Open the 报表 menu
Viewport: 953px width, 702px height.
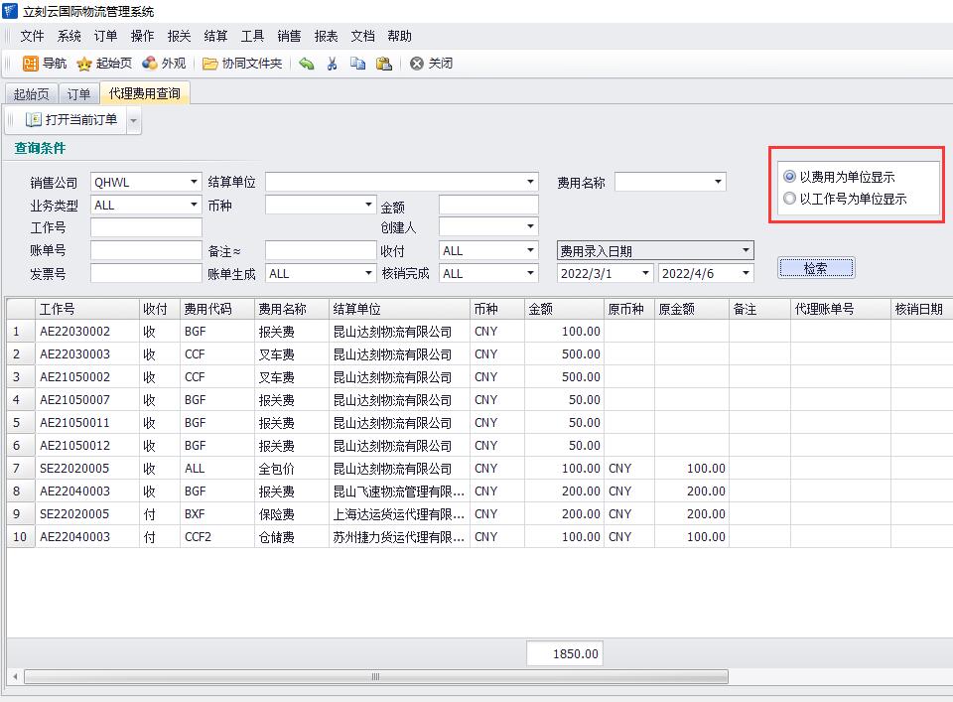[326, 36]
